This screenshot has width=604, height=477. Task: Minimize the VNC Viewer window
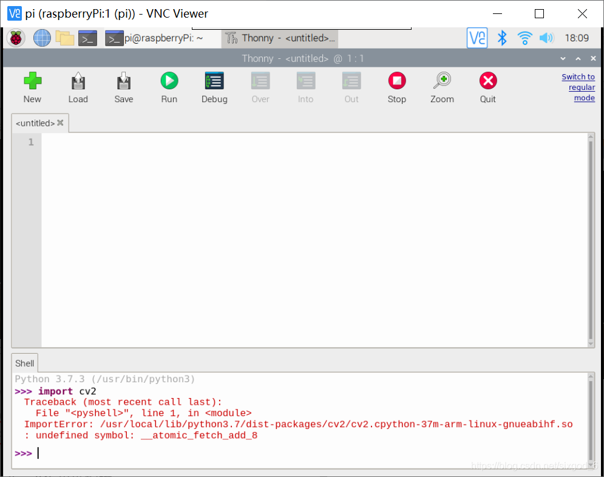498,13
